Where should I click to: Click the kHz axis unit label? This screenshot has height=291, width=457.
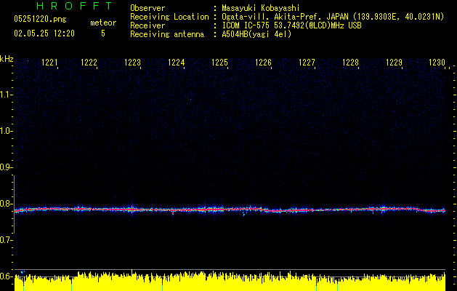point(7,58)
